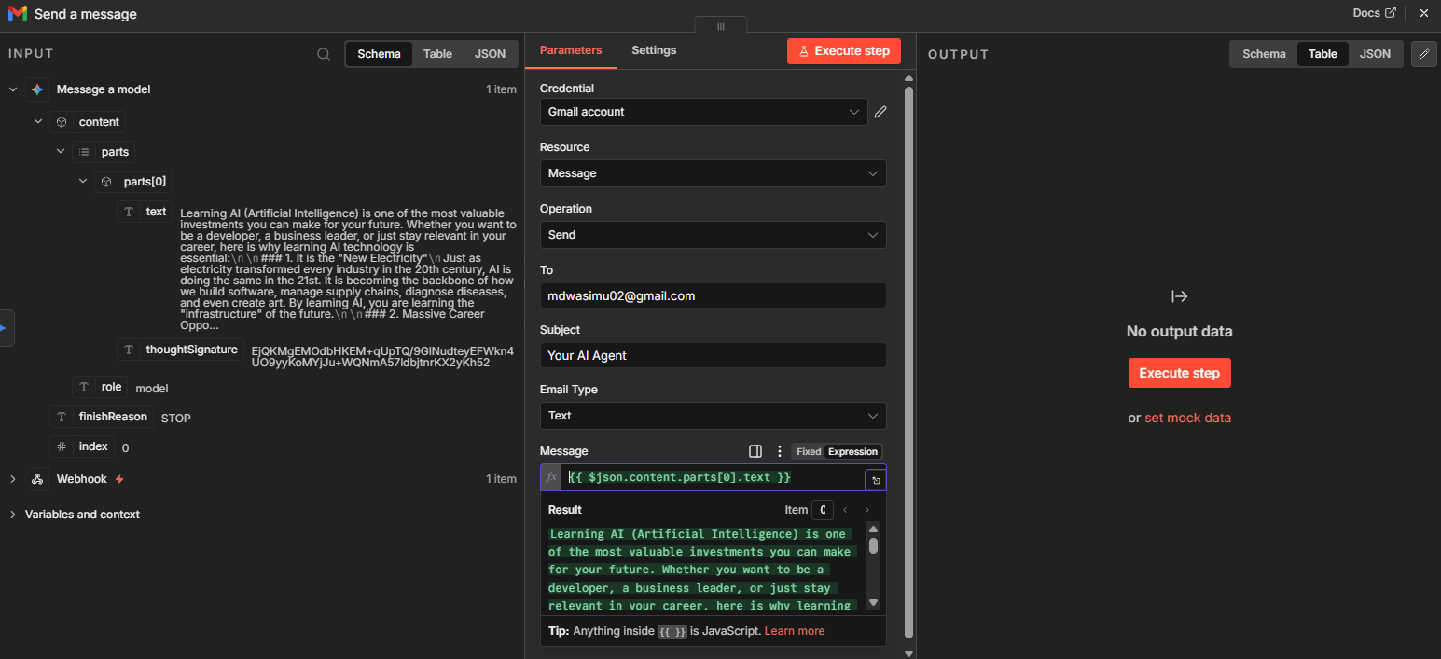Open the Email Type dropdown showing Text
1441x659 pixels.
[713, 416]
